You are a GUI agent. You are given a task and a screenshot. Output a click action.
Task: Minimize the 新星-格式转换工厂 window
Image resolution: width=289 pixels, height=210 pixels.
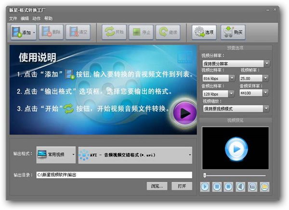click(268, 10)
